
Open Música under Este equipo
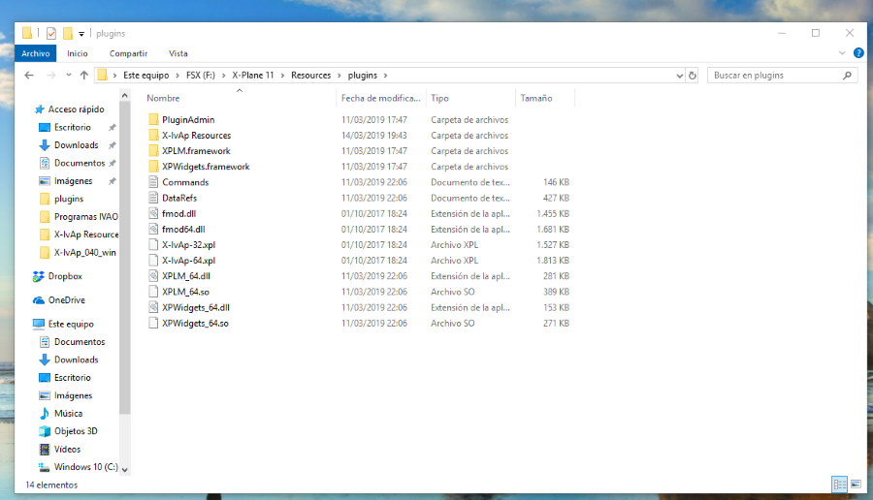[68, 413]
